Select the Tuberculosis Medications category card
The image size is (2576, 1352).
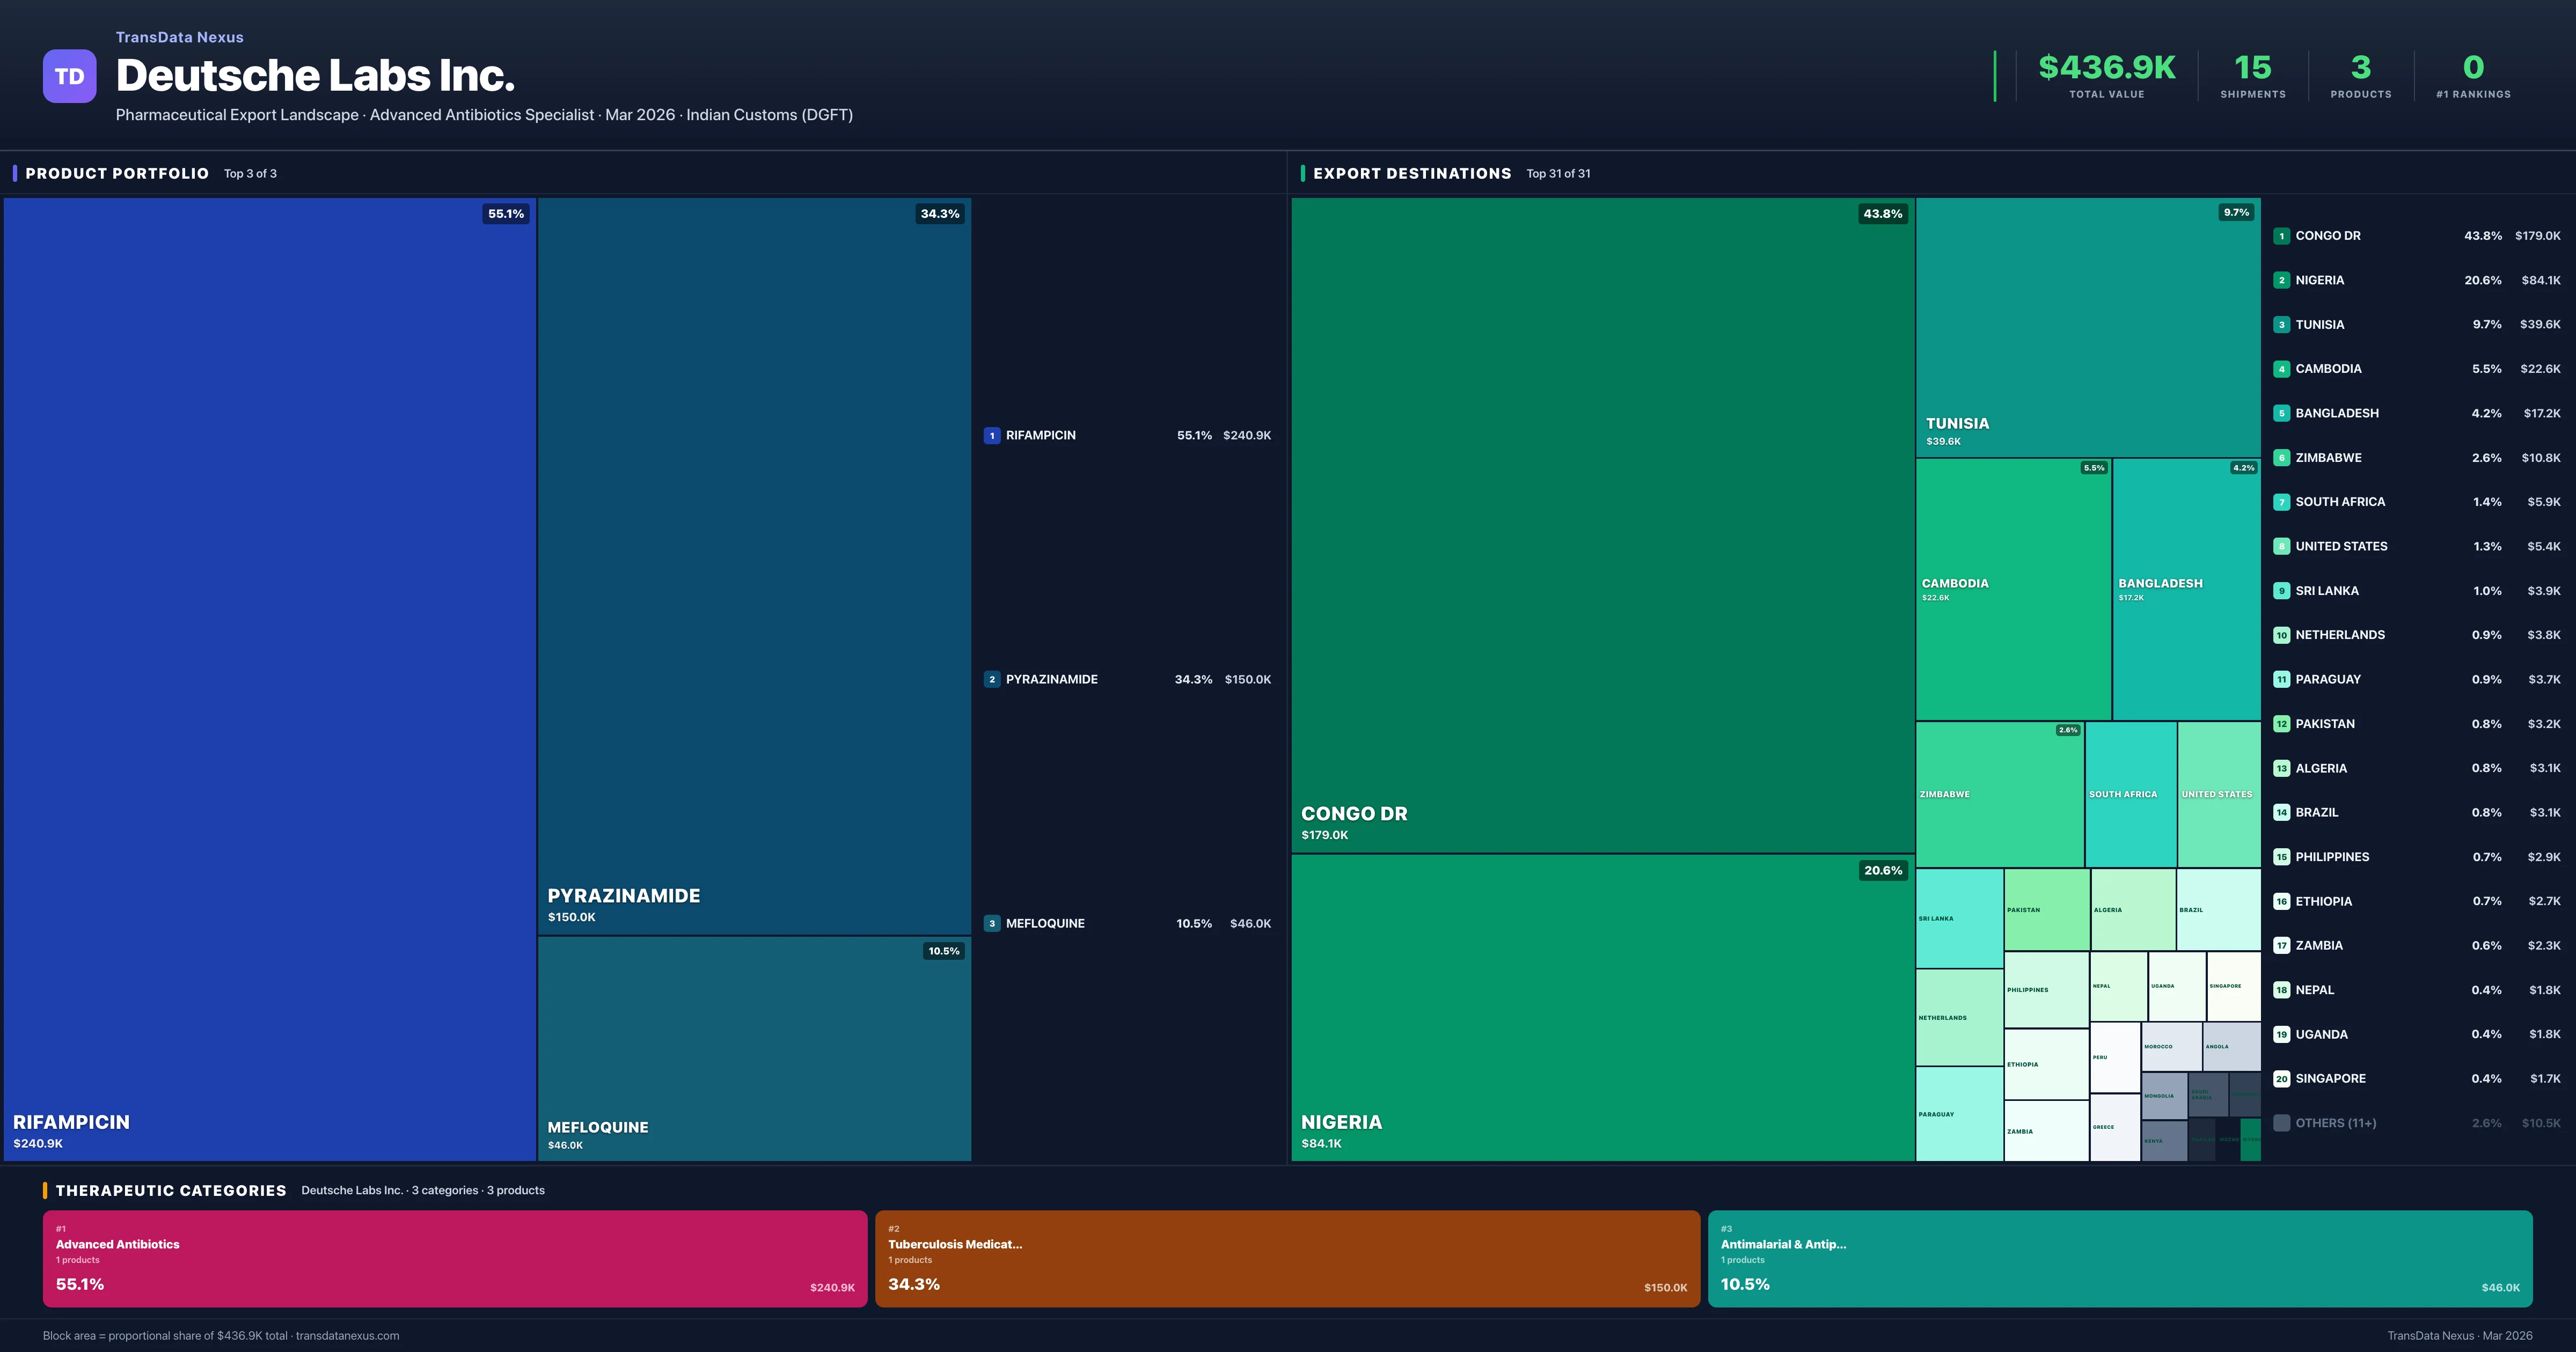1287,1258
